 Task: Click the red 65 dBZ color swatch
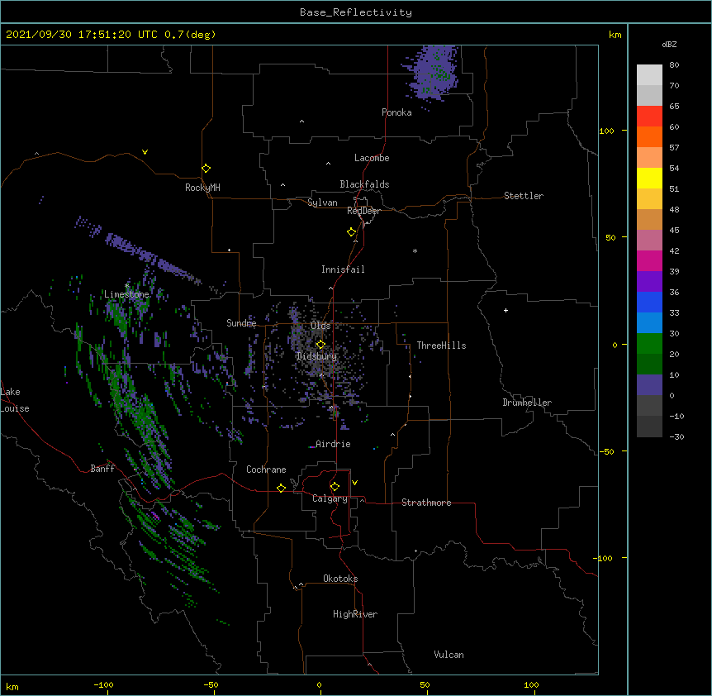[x=649, y=116]
